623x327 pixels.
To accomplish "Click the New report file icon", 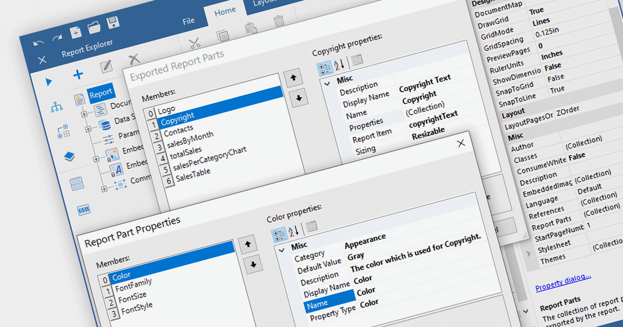I will click(76, 32).
